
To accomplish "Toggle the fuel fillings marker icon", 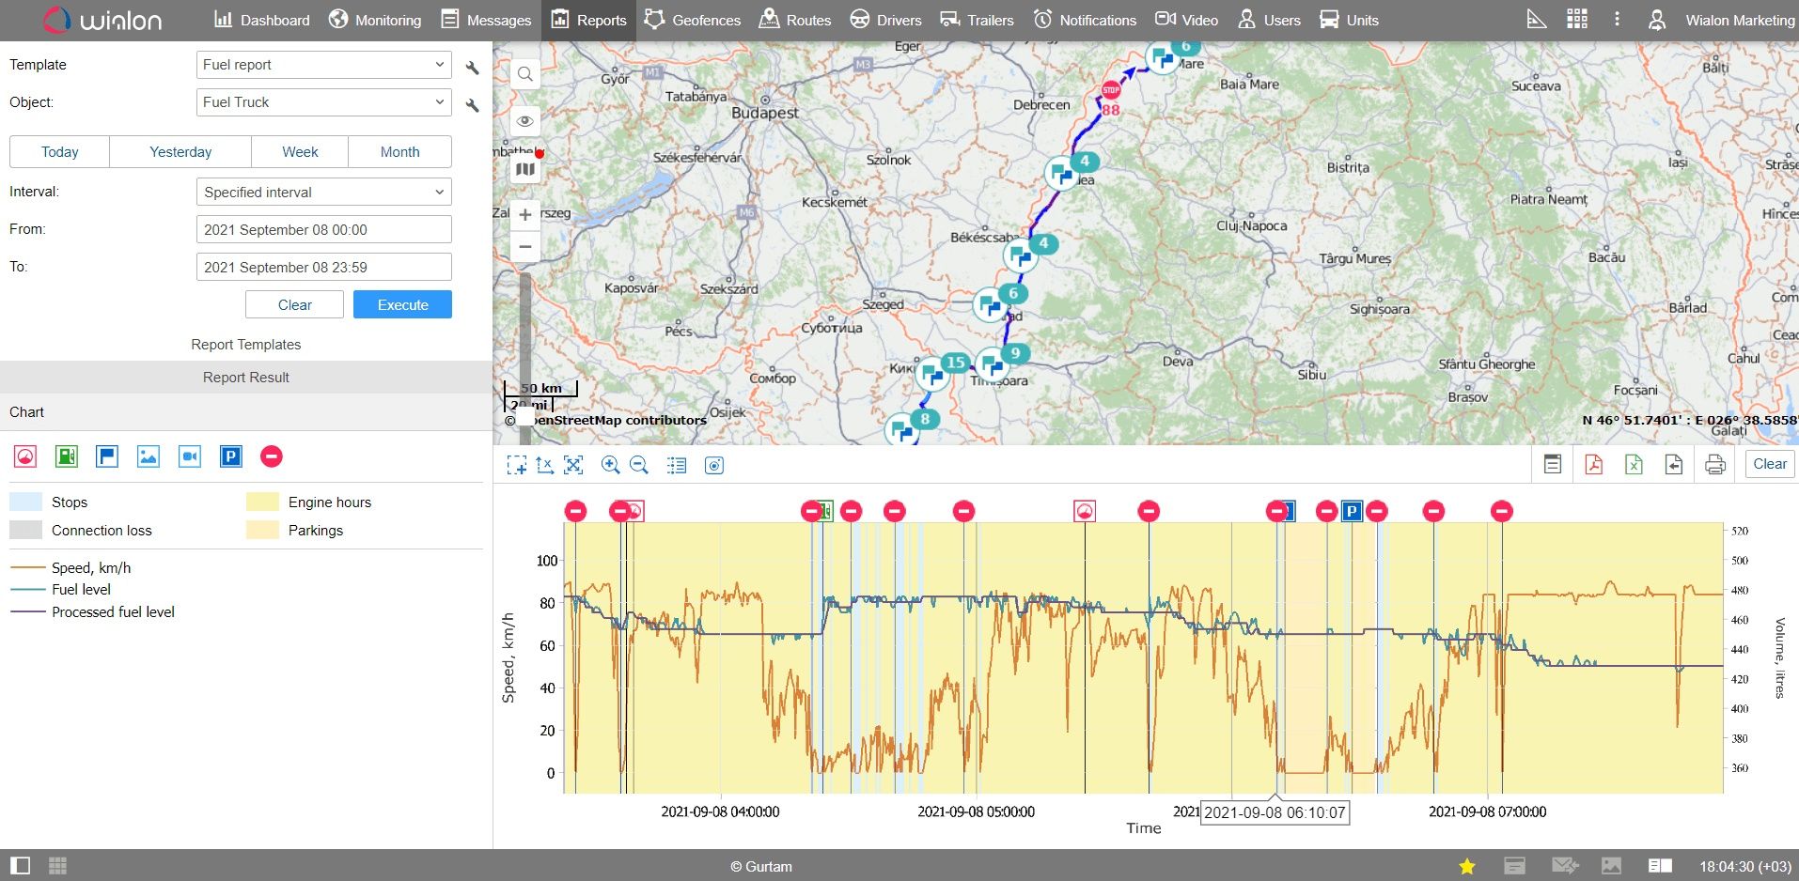I will point(67,456).
